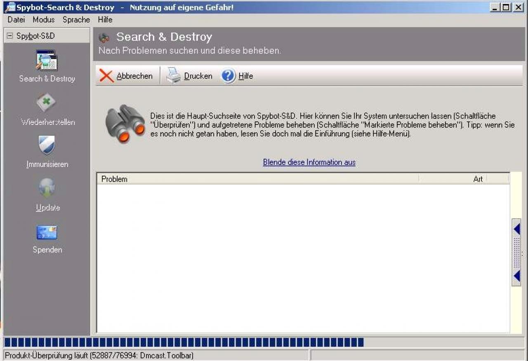The image size is (528, 361).
Task: Select the Immunisieren shield icon
Action: pos(47,145)
